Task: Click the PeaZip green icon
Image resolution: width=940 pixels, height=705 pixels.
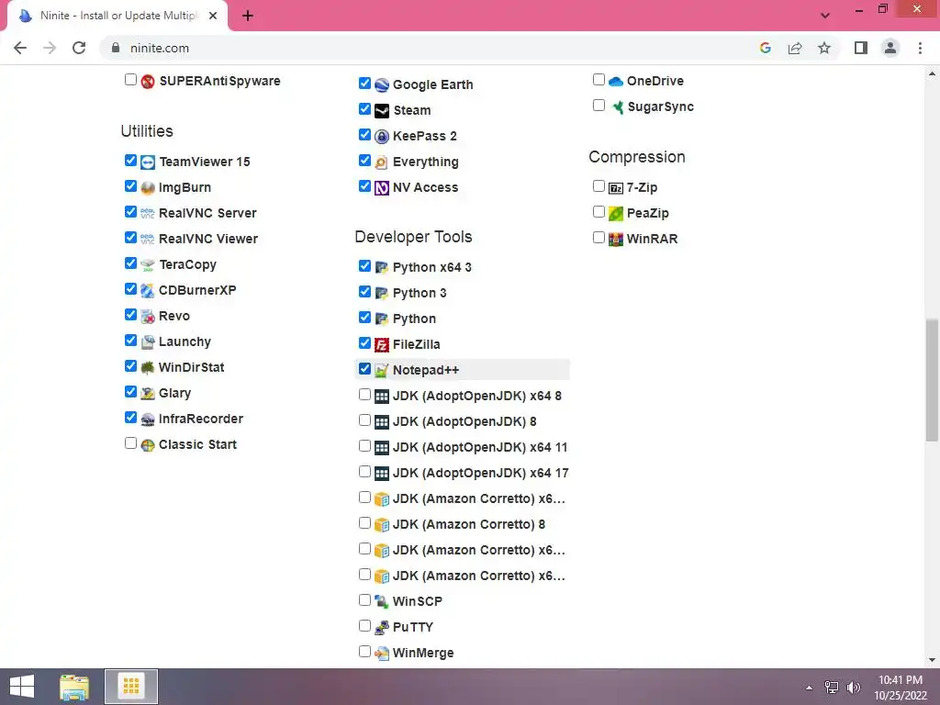Action: [616, 214]
